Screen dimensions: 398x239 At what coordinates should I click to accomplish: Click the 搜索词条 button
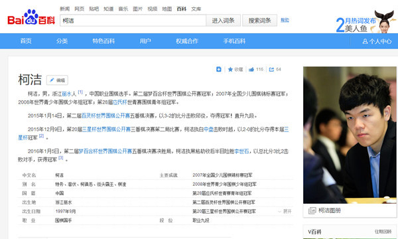point(259,21)
